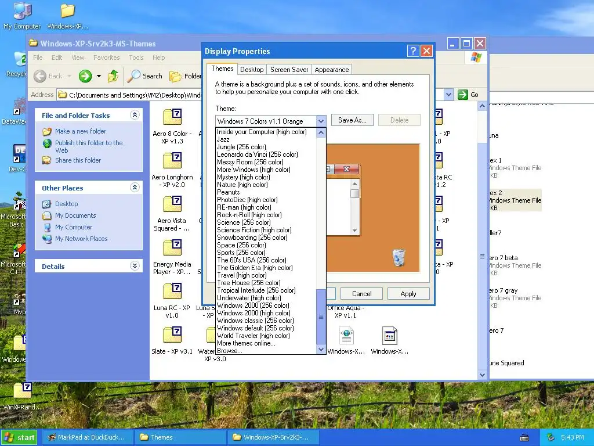The width and height of the screenshot is (594, 446).
Task: Open the Slate XP v3.1 folder icon
Action: point(172,335)
